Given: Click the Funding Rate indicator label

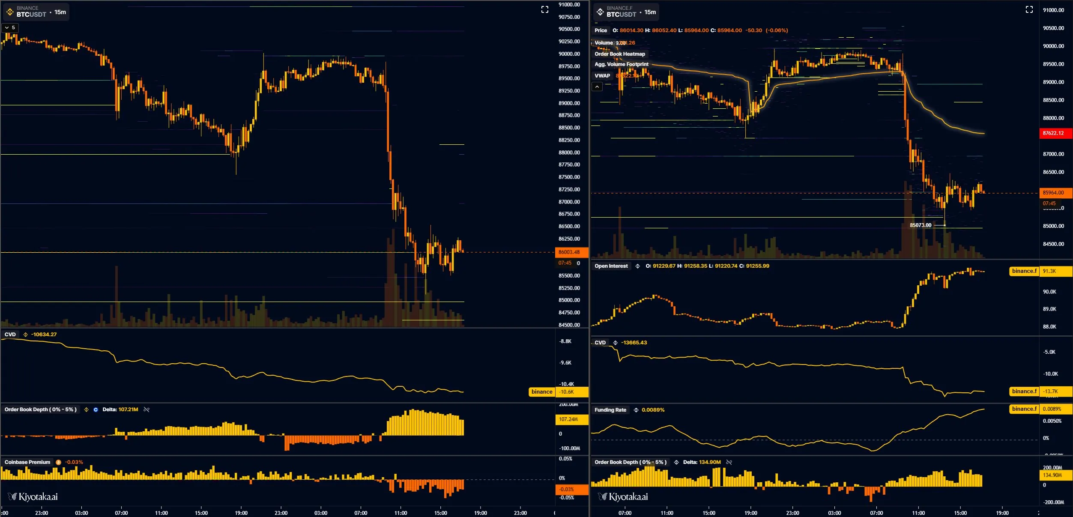Looking at the screenshot, I should point(610,410).
